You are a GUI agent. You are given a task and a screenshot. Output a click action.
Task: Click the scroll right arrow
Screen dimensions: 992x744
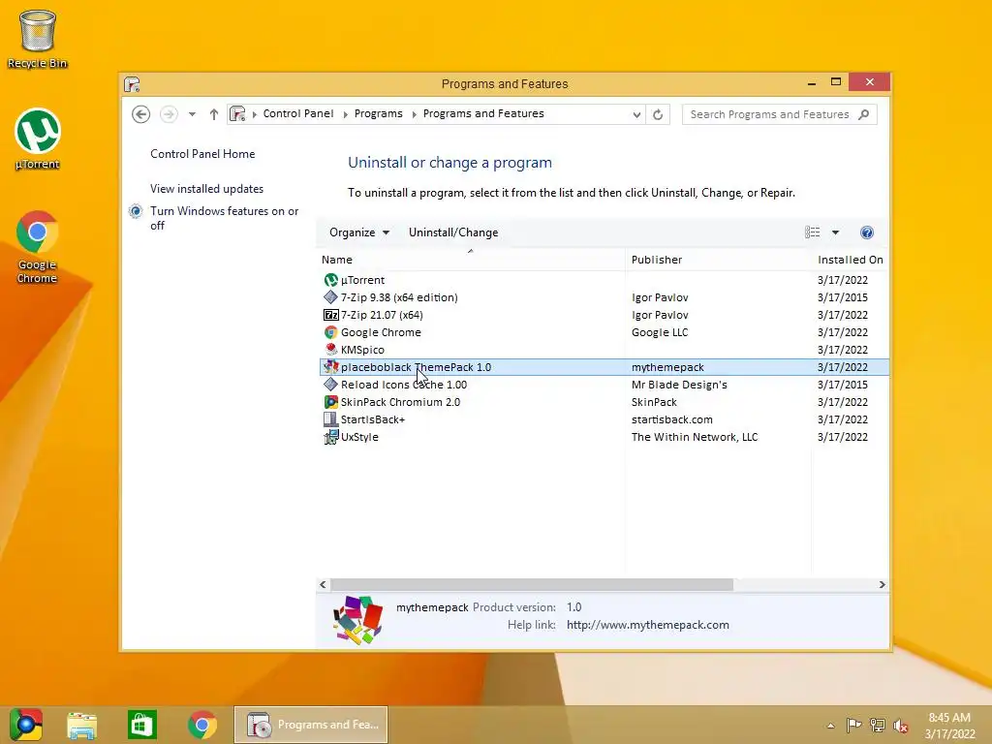882,584
